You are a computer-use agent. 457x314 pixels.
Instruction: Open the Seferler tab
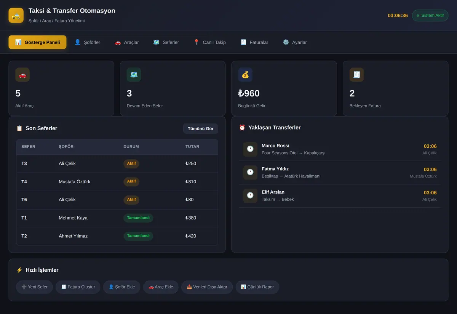[166, 42]
